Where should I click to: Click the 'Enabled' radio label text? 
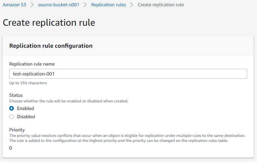coord(26,108)
